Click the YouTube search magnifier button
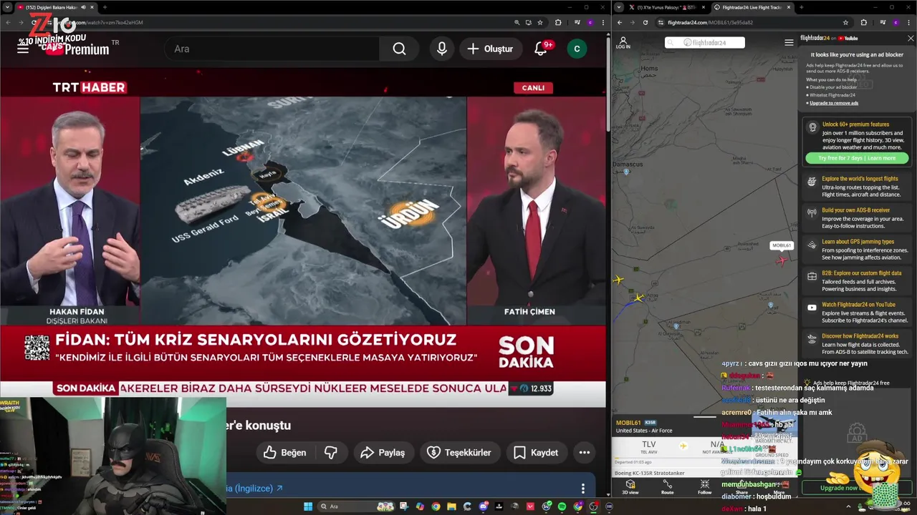This screenshot has width=917, height=515. (399, 49)
